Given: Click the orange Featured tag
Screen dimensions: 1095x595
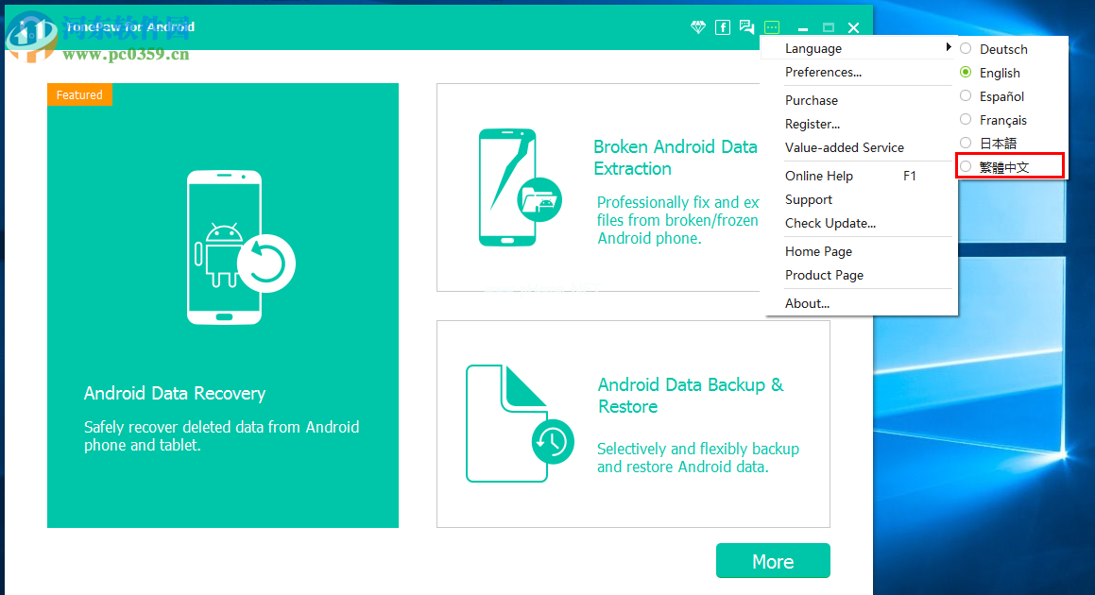Looking at the screenshot, I should click(x=79, y=94).
